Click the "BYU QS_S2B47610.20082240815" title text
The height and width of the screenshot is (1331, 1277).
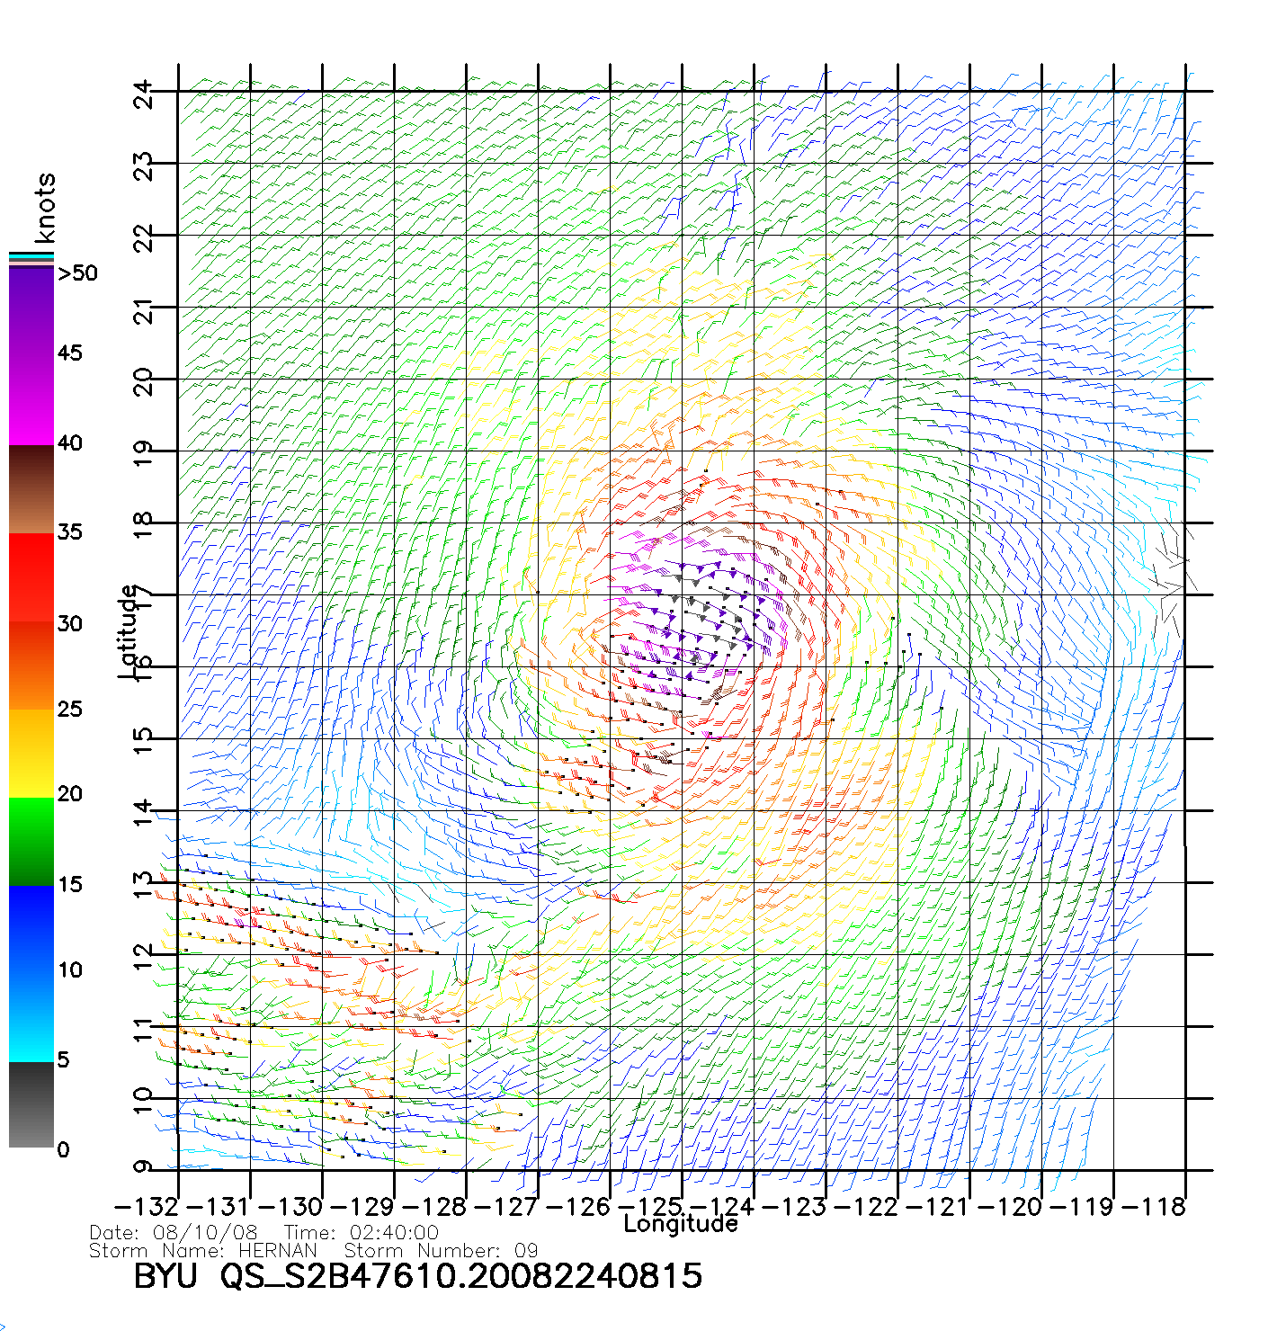point(418,1276)
